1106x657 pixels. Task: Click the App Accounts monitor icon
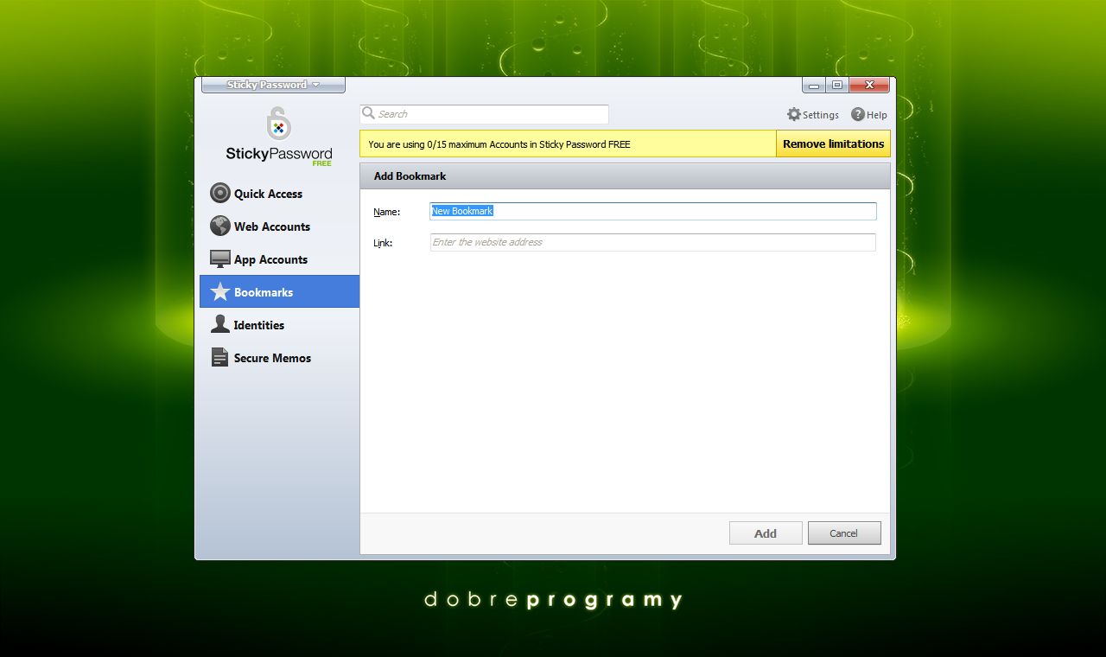(x=220, y=258)
